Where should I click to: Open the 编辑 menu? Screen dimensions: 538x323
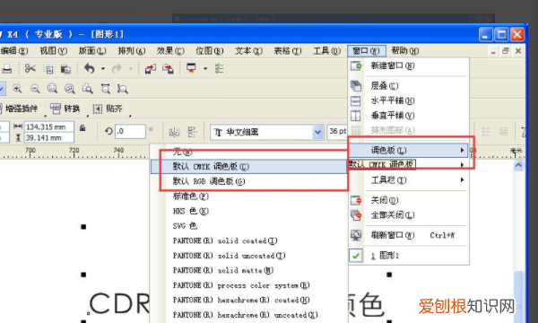[x=13, y=51]
